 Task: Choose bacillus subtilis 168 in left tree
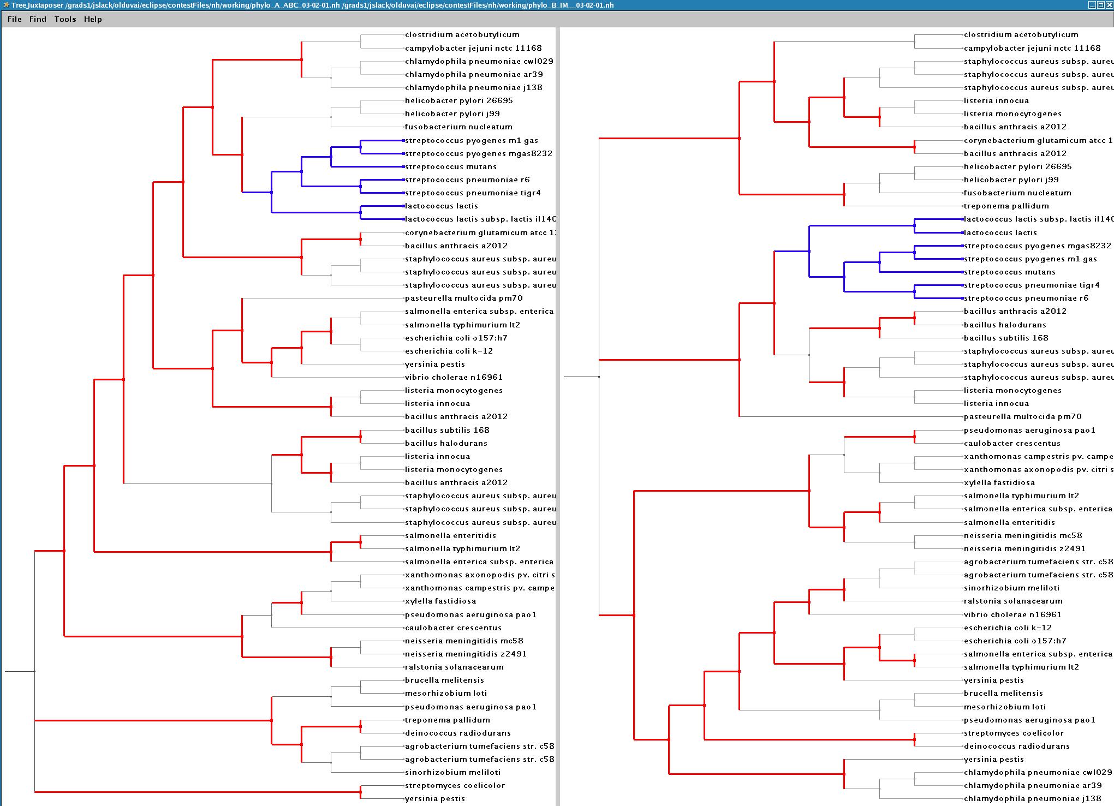point(447,430)
